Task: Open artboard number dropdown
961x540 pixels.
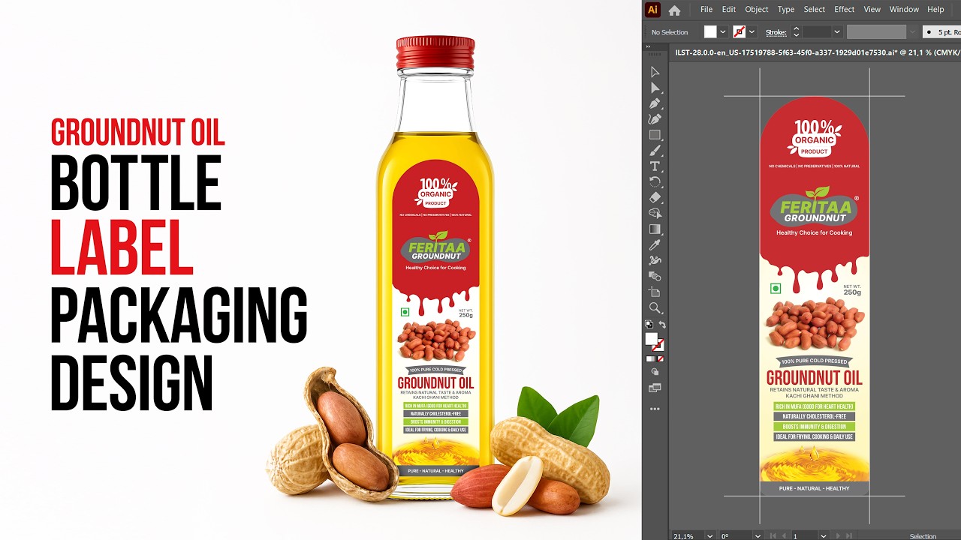Action: (824, 536)
